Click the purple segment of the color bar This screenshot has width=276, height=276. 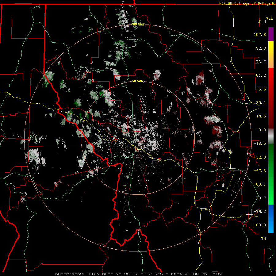coord(271,34)
